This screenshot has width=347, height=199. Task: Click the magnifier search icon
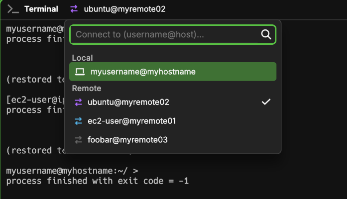coord(266,34)
